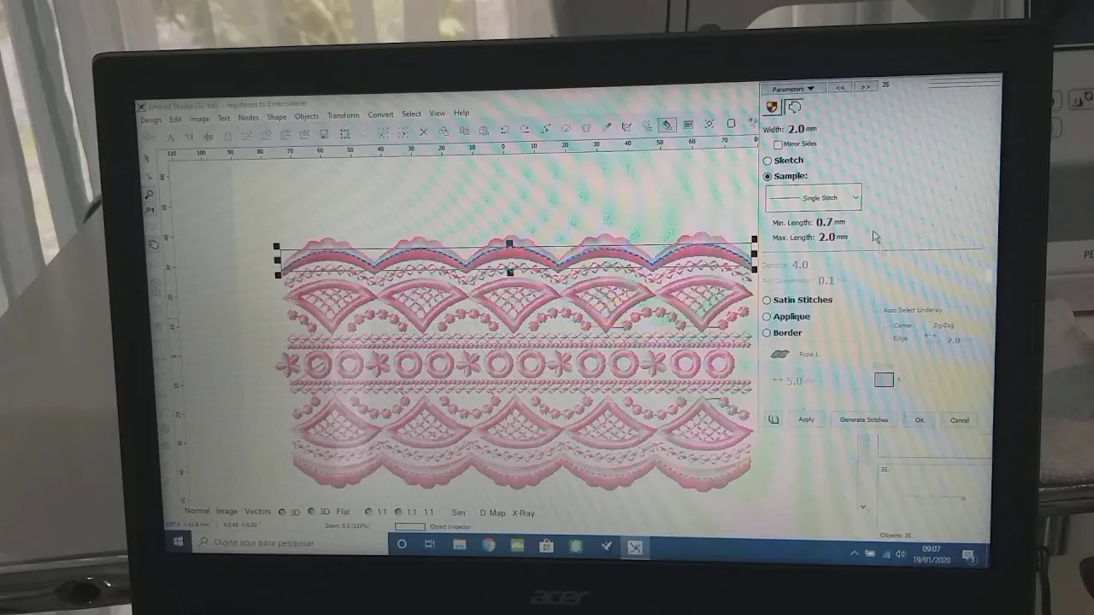Screen dimensions: 1094x615
Task: Click the Windows taskbar search box
Action: click(290, 542)
